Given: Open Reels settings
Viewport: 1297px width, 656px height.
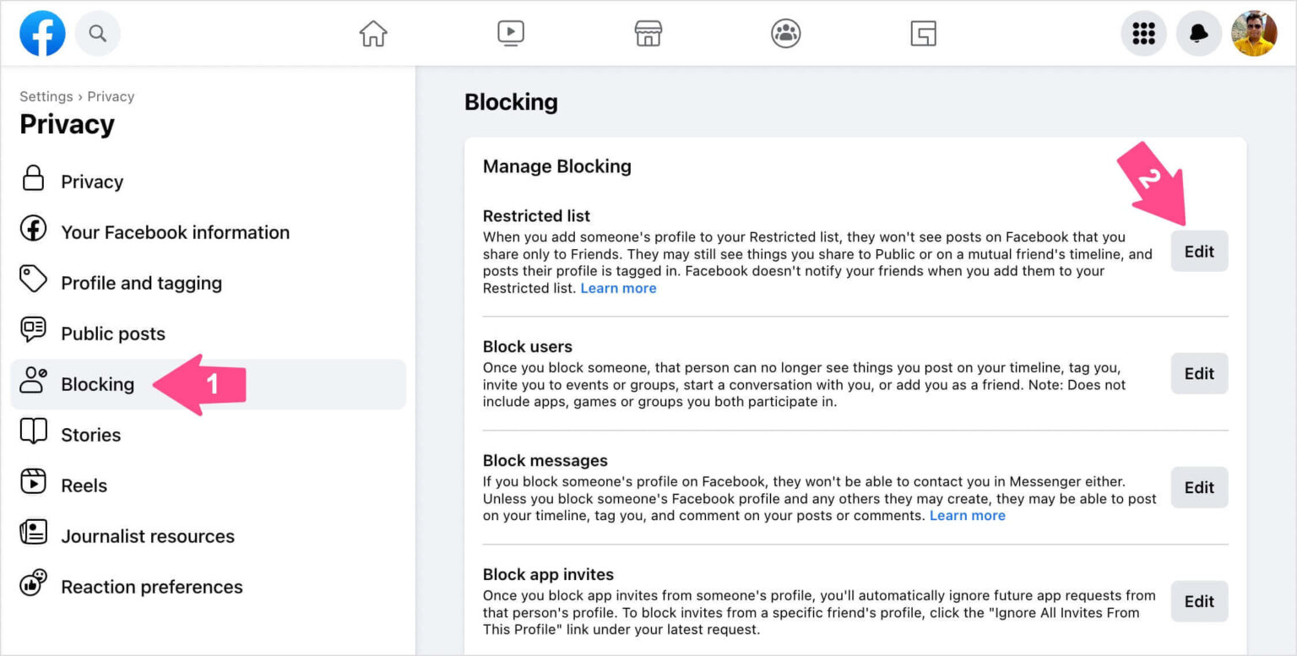Looking at the screenshot, I should 84,485.
